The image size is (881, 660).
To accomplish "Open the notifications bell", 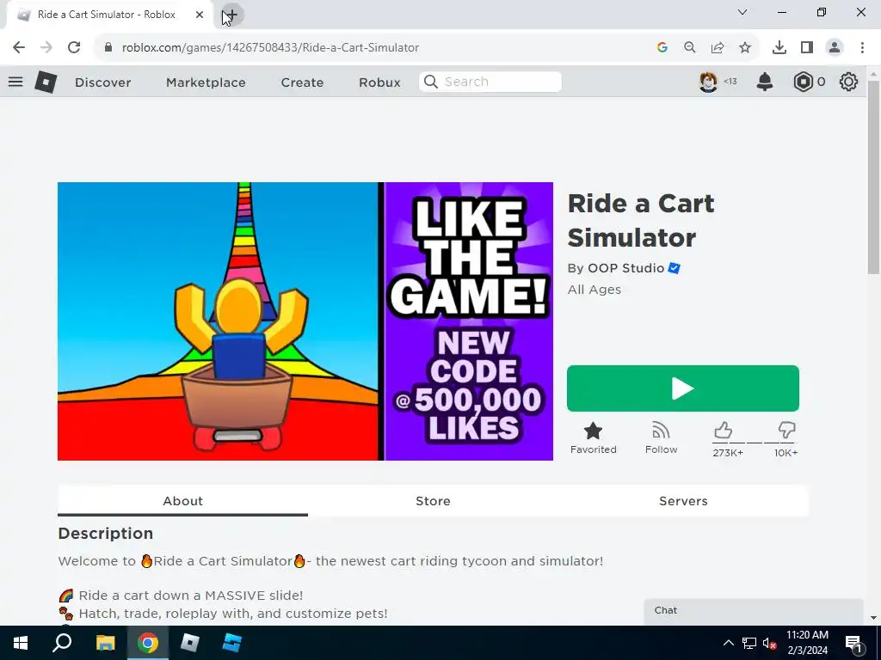I will coord(765,82).
